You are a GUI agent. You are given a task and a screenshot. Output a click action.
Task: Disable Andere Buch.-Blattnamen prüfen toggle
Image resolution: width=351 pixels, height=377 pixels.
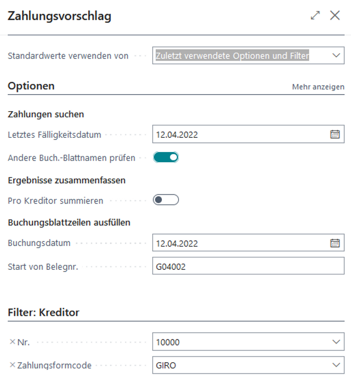[x=166, y=157]
